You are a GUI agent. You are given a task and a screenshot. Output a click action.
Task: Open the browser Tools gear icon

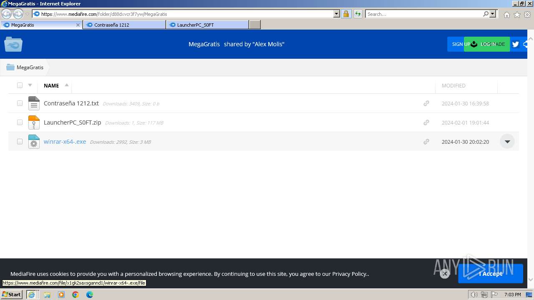click(527, 15)
